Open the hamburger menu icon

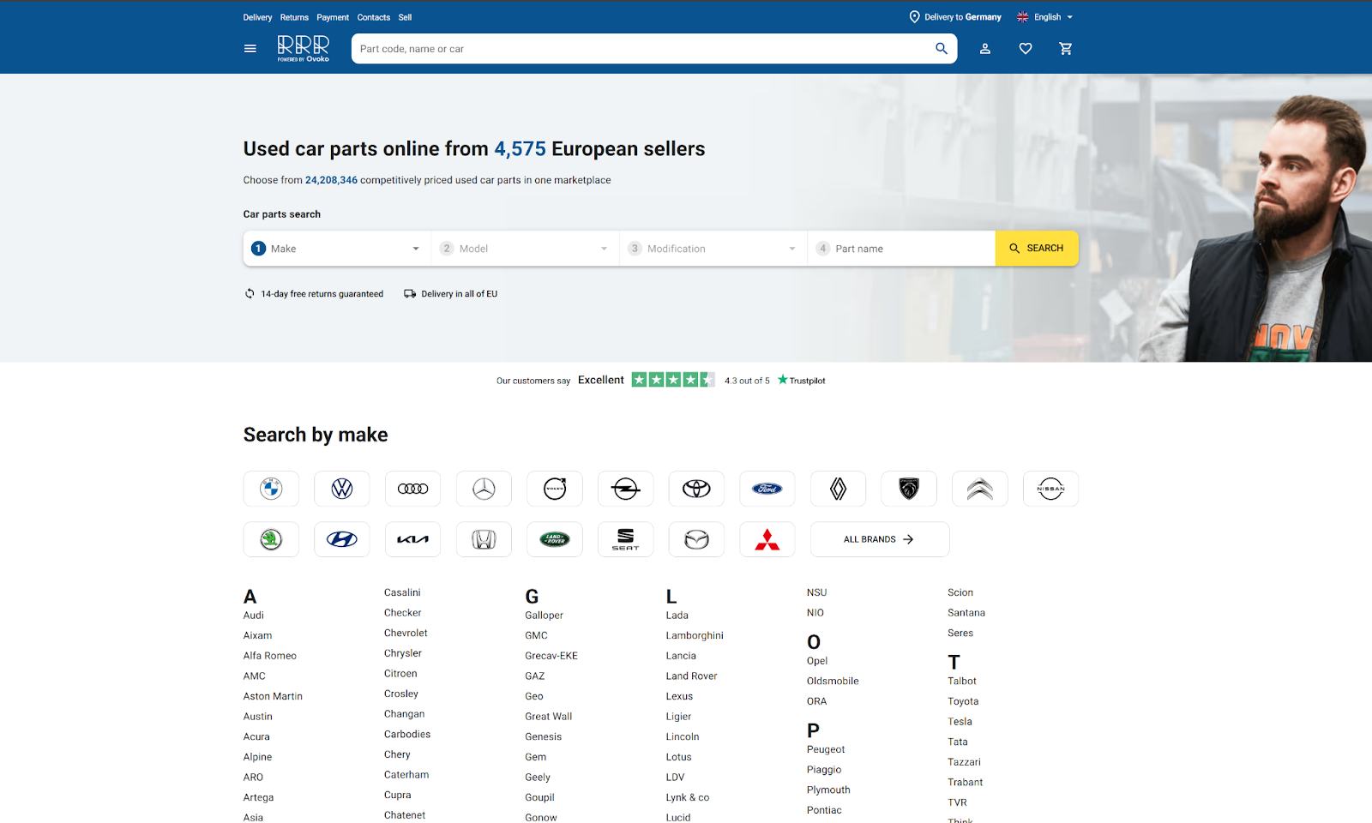coord(250,49)
